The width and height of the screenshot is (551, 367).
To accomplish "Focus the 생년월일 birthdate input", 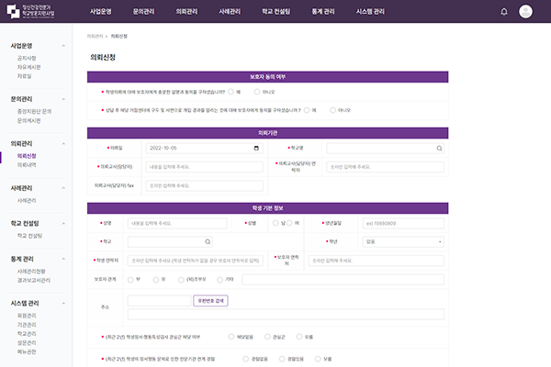I will [403, 223].
